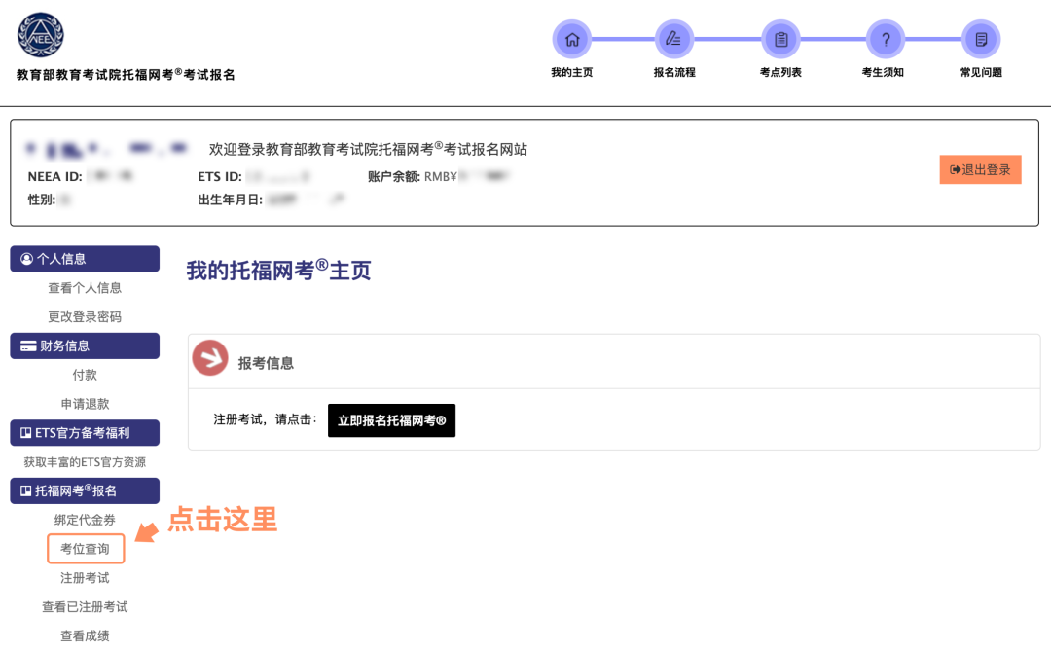Viewport: 1051px width, 653px height.
Task: Click the NEEA ID label
Action: click(x=54, y=176)
